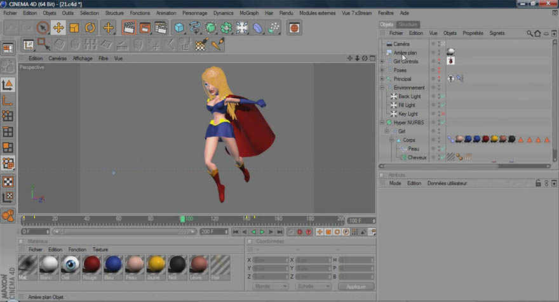Play the animation forward
Screen dimensions: 559x302
(x=262, y=232)
